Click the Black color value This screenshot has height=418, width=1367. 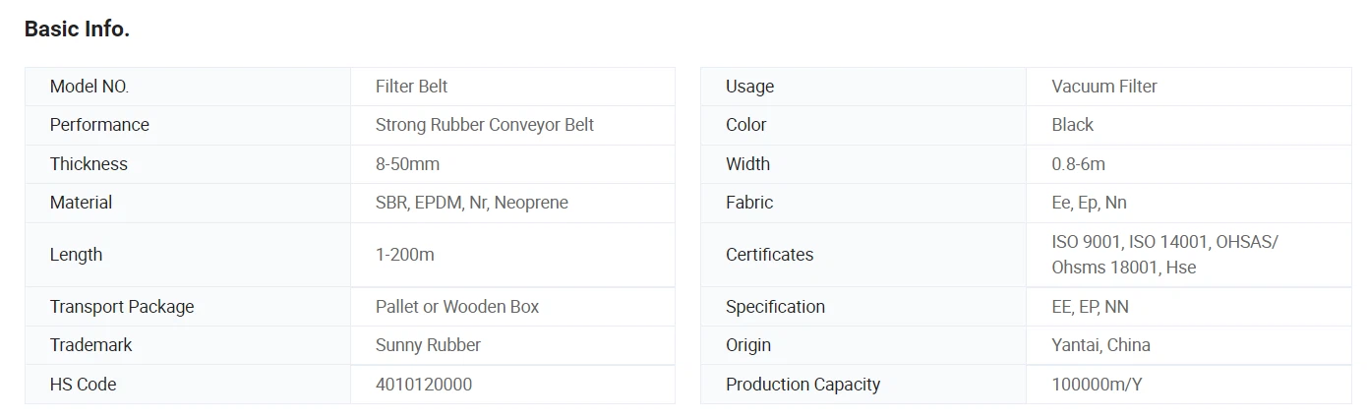(x=1072, y=125)
